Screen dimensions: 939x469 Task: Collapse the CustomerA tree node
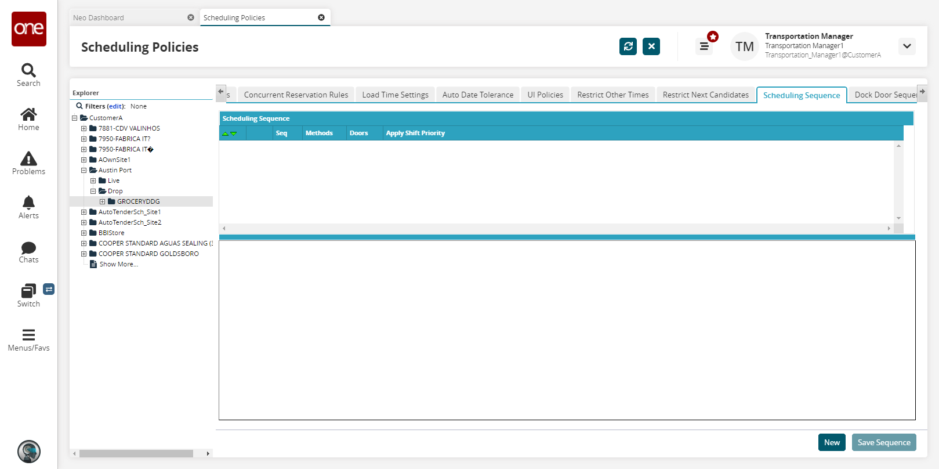click(x=74, y=118)
